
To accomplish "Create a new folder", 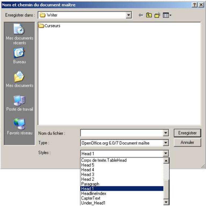I will (x=157, y=15).
